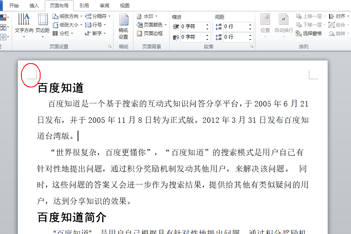Expand the 纸张方向 dropdown arrow
This screenshot has width=351, height=234.
(x=81, y=16)
